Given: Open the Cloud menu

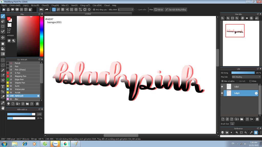Looking at the screenshot, I should (x=107, y=5).
